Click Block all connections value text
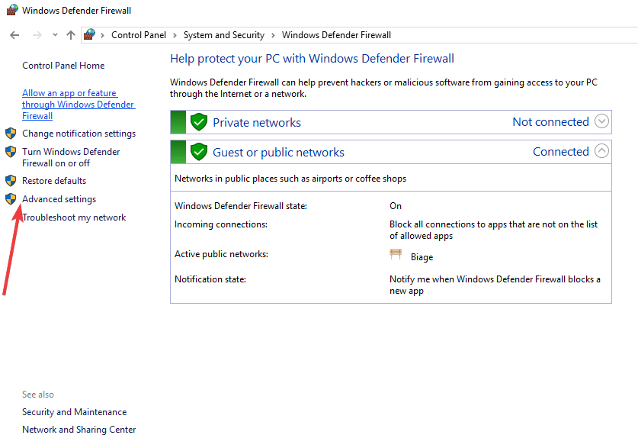Image resolution: width=638 pixels, height=435 pixels. pyautogui.click(x=494, y=230)
